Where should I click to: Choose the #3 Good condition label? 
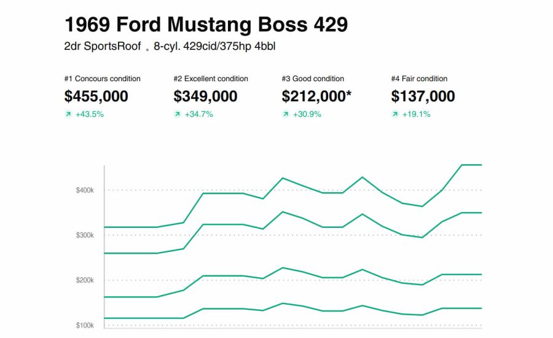[x=313, y=79]
